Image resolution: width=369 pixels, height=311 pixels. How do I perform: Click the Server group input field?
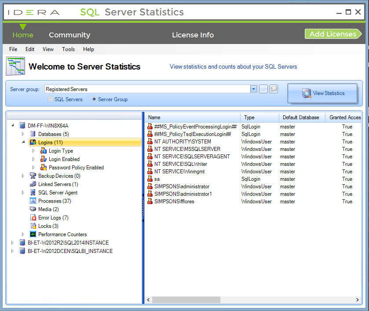[147, 89]
